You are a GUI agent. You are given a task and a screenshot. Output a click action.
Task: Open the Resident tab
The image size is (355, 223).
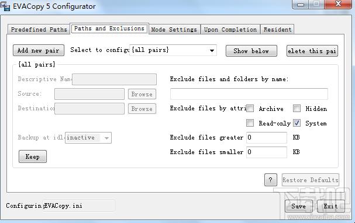pos(277,29)
